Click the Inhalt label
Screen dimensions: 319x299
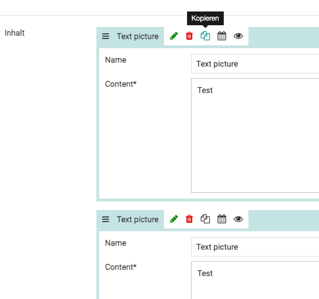[14, 33]
